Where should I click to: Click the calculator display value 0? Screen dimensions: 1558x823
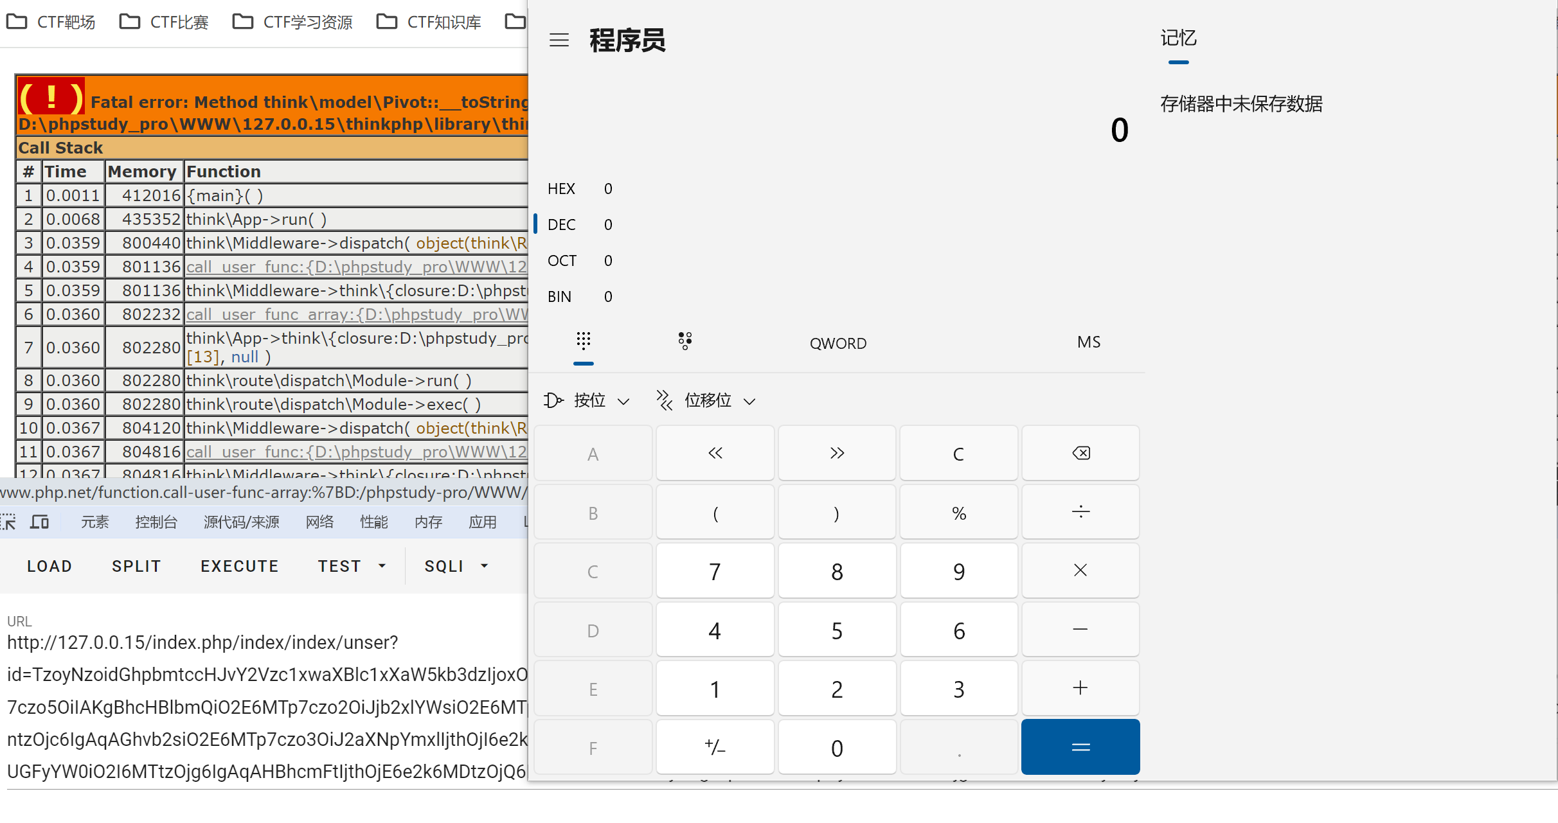click(1119, 130)
